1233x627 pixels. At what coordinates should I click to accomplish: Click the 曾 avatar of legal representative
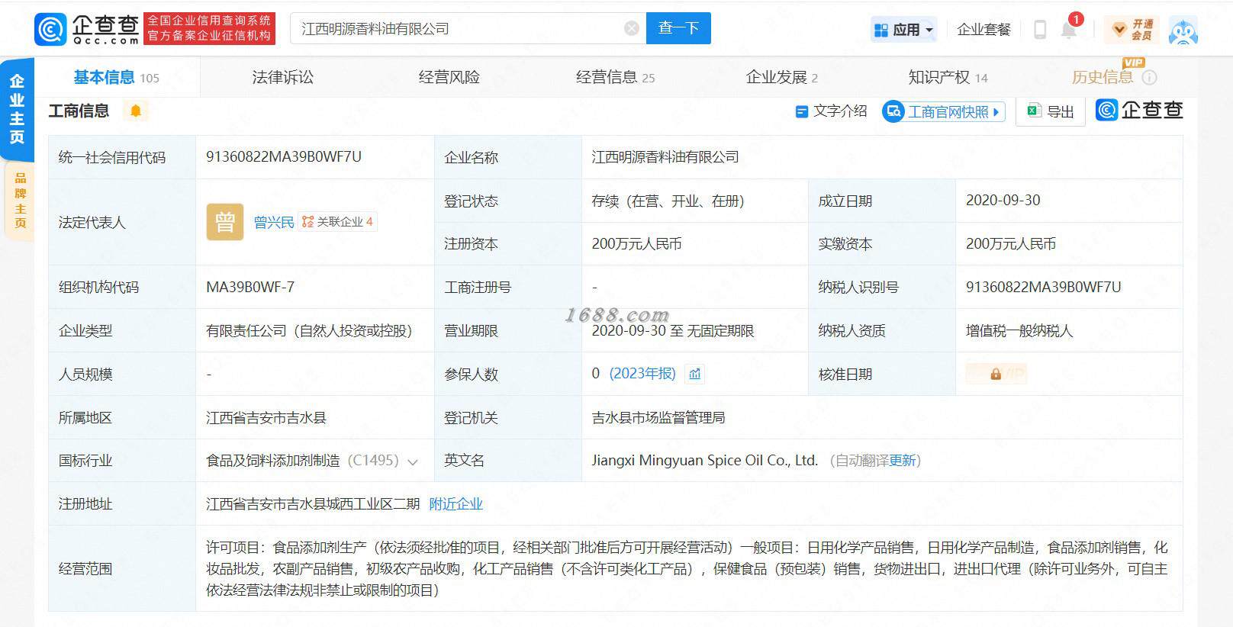pyautogui.click(x=225, y=222)
